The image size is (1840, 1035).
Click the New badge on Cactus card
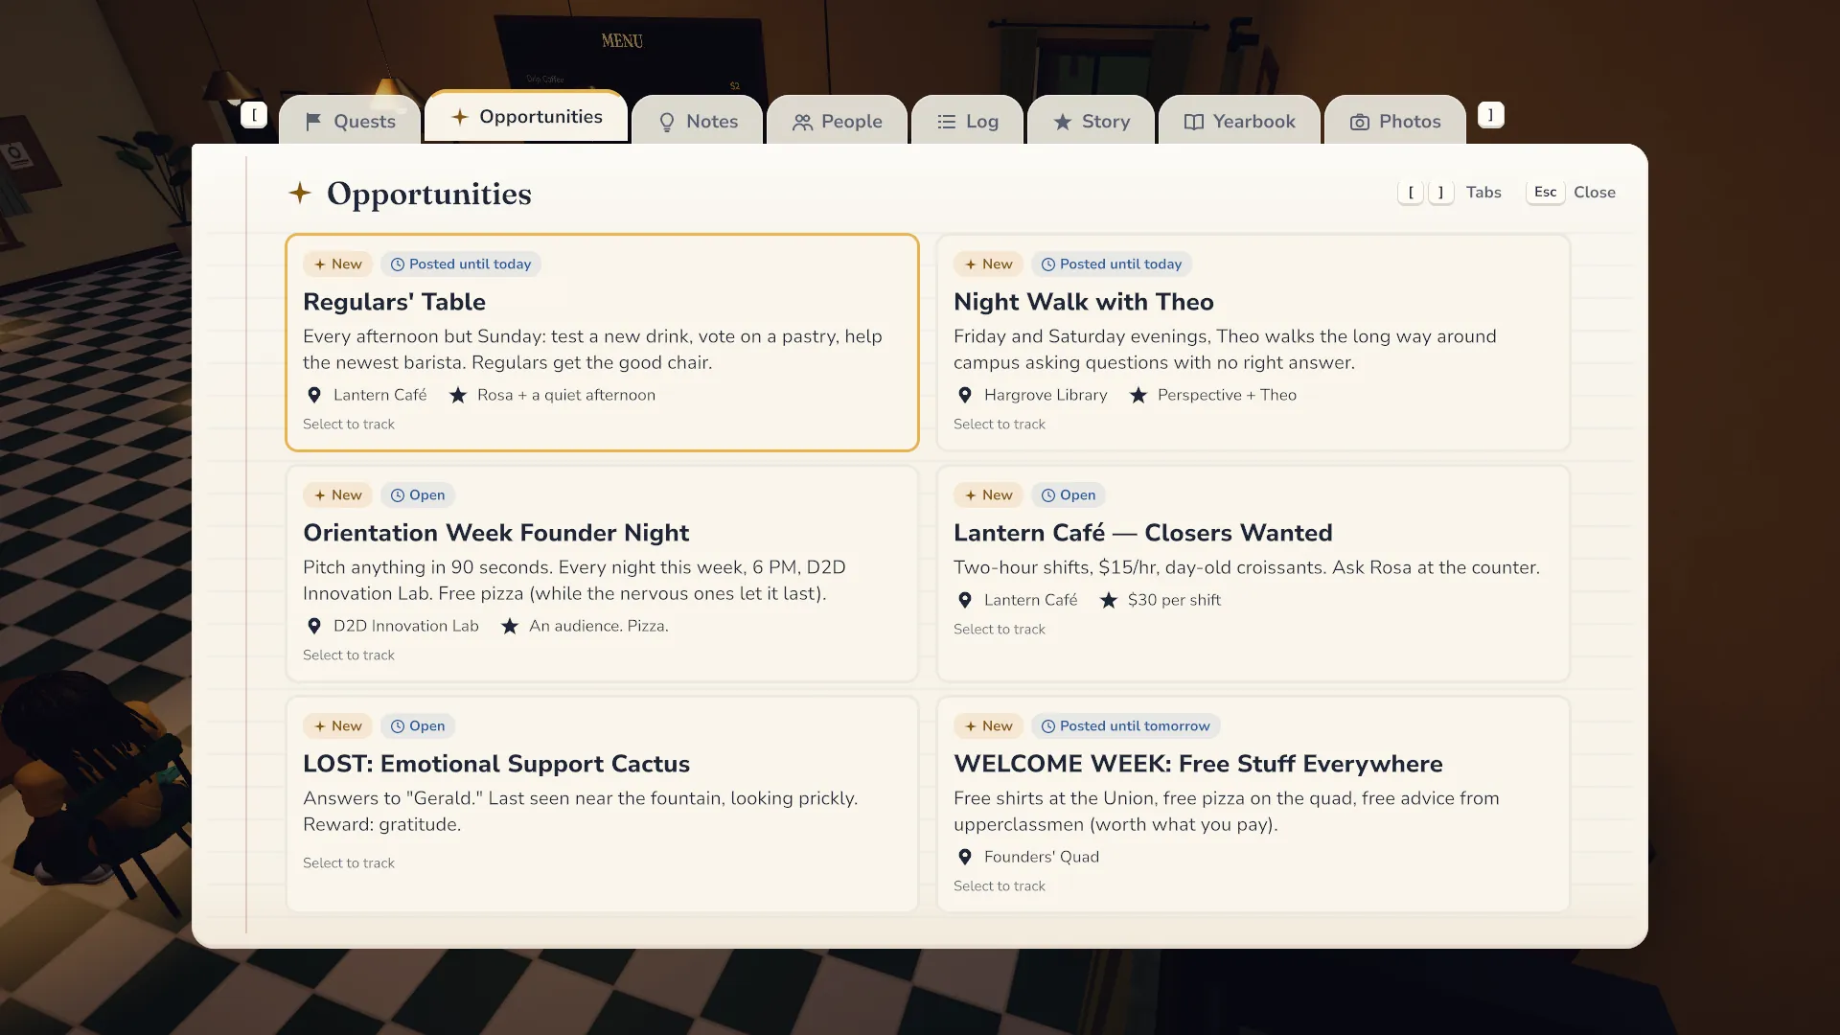tap(337, 726)
